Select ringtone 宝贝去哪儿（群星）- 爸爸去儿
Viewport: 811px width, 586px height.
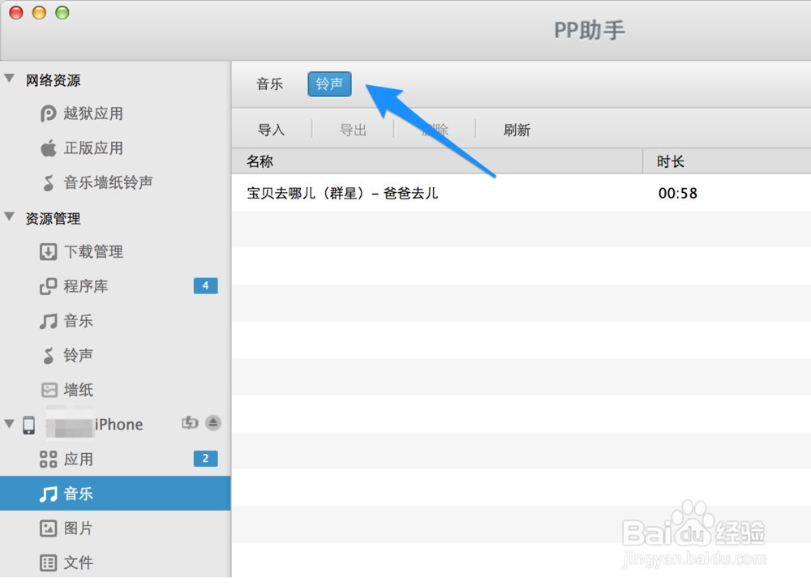coord(342,193)
